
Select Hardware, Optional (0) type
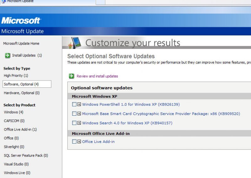tap(22, 93)
